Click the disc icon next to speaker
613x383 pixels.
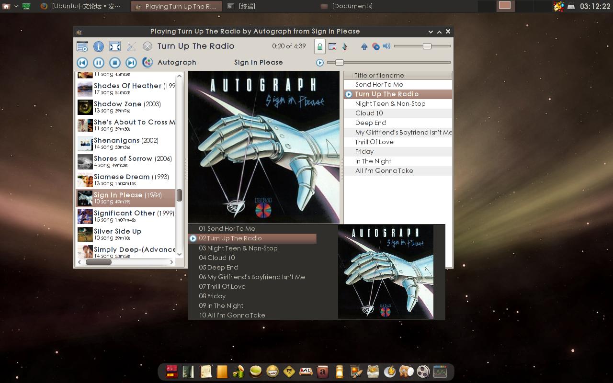[376, 46]
